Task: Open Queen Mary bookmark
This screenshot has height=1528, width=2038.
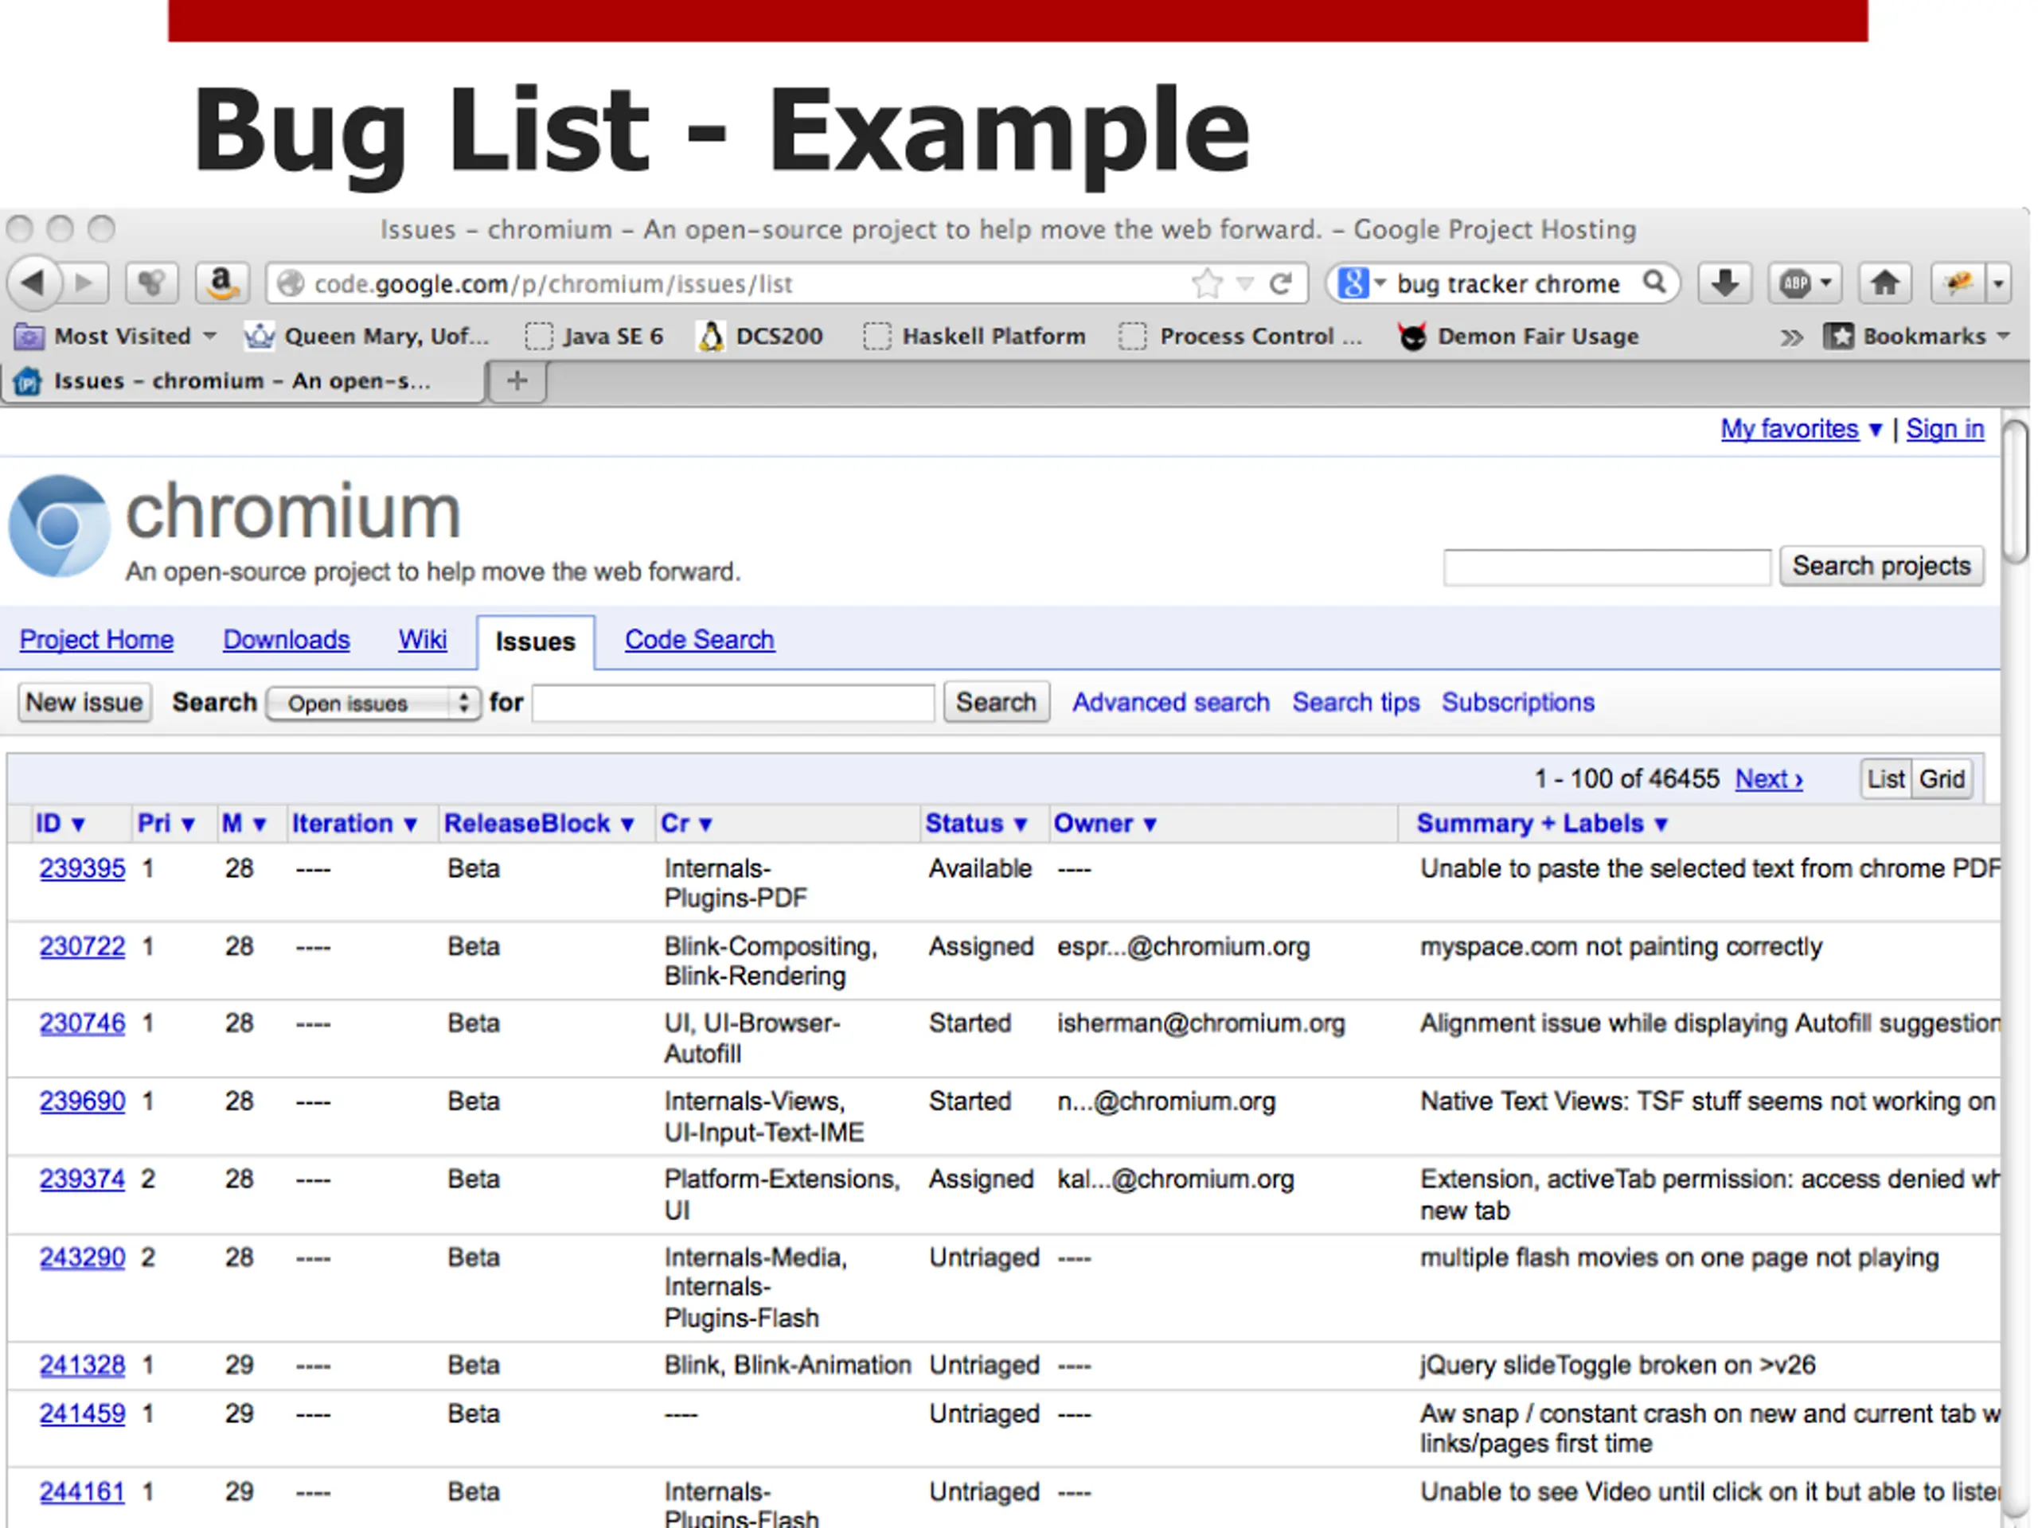Action: click(367, 336)
